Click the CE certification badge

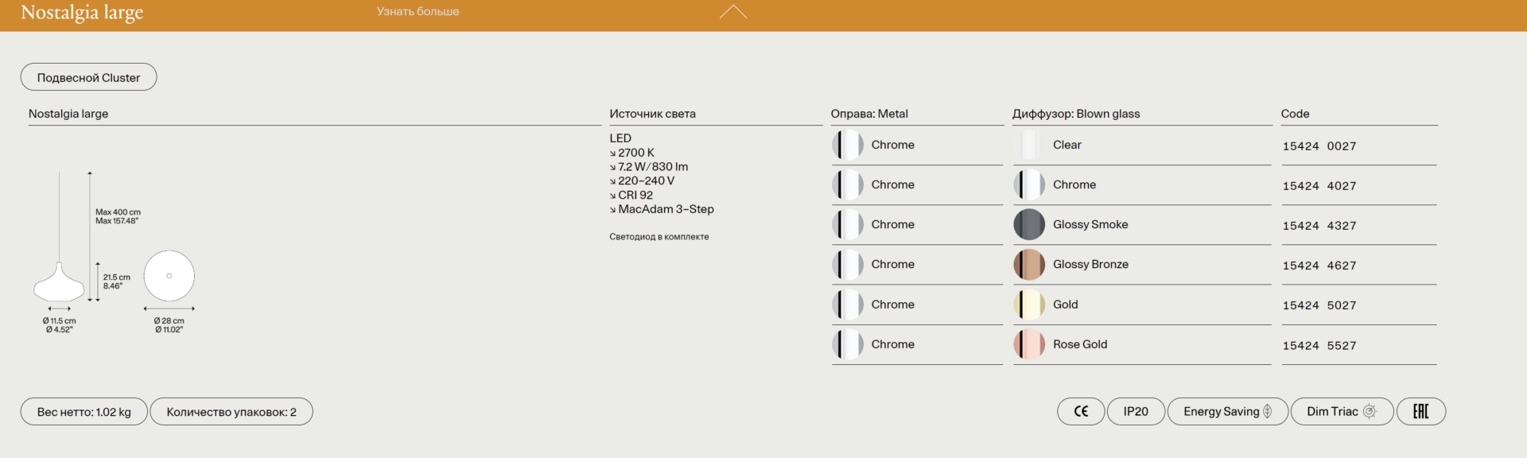click(1080, 411)
